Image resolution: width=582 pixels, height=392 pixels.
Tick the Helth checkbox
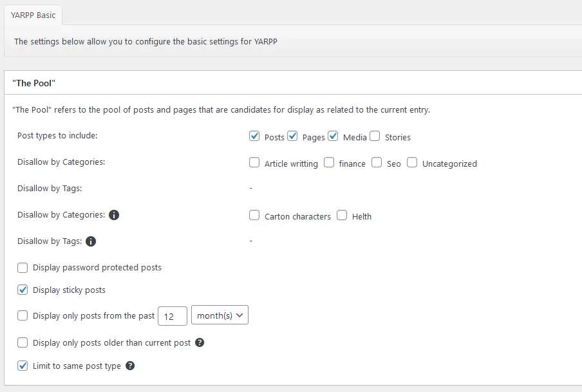point(342,215)
